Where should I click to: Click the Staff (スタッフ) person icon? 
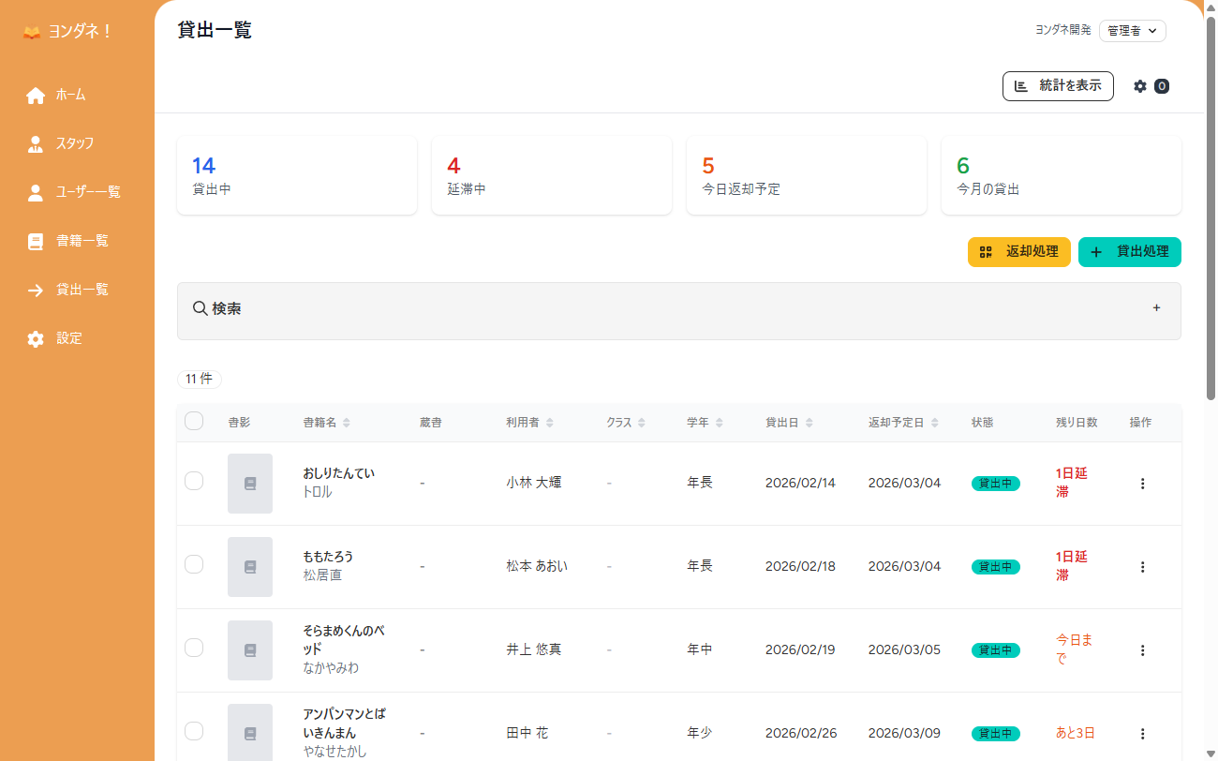point(36,144)
